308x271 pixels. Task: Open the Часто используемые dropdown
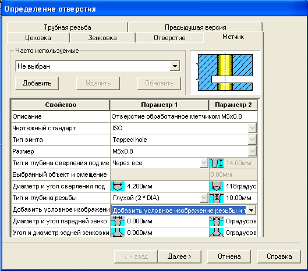175,66
